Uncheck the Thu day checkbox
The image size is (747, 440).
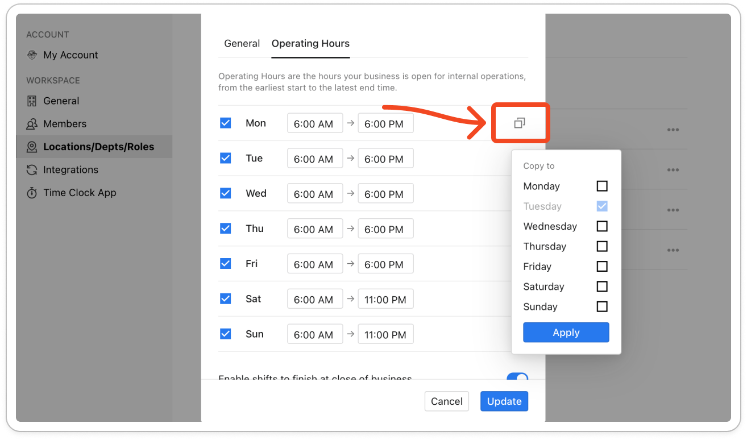[x=226, y=229]
